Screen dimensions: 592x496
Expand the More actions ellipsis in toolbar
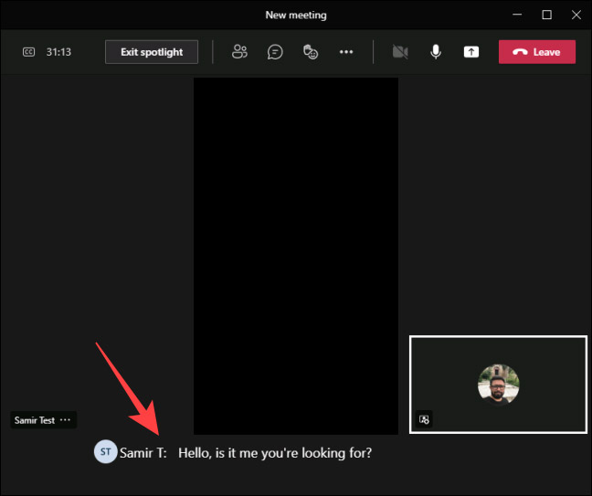point(346,52)
